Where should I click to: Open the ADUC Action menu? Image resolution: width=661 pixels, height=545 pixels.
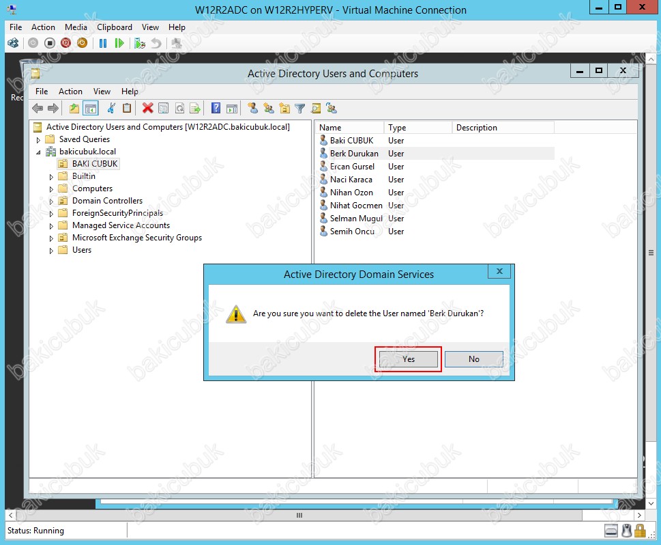pos(70,92)
